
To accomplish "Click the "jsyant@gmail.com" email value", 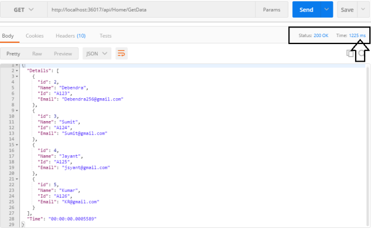I will click(x=86, y=167).
